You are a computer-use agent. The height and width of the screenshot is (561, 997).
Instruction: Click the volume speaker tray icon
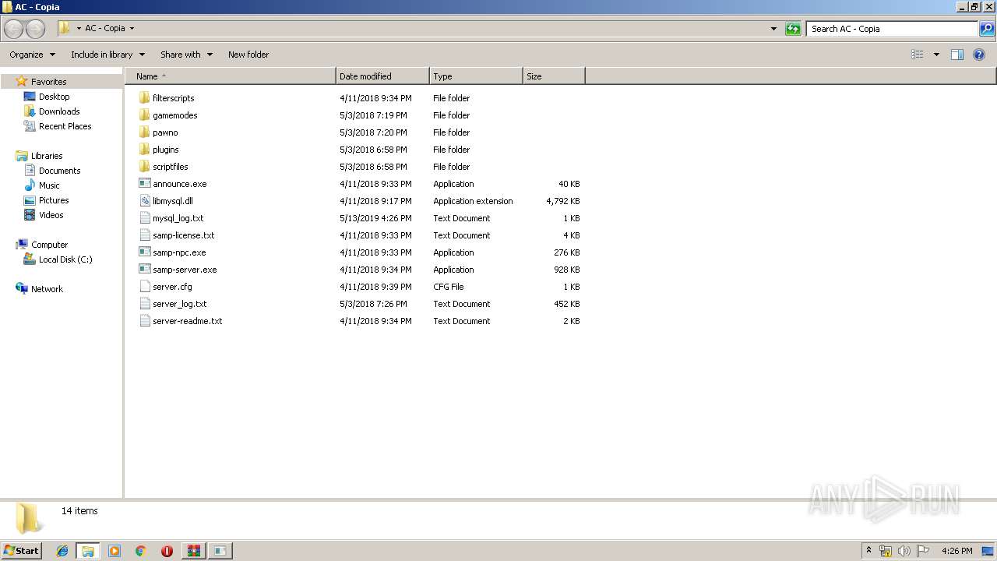904,551
